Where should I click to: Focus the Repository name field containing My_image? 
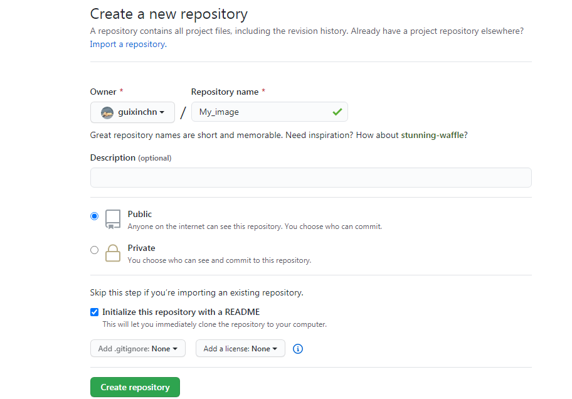[x=263, y=112]
